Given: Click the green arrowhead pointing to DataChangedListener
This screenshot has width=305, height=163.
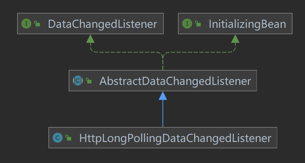Looking at the screenshot, I should [91, 39].
